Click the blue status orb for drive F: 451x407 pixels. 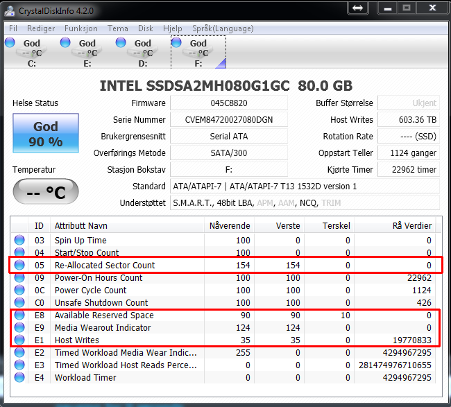tap(176, 42)
